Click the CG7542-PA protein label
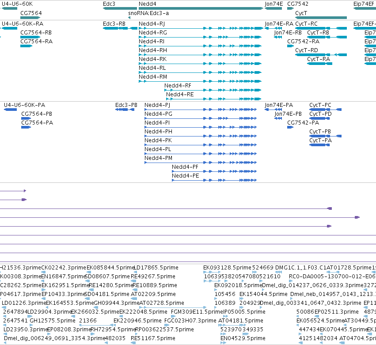This screenshot has height=345, width=376. coord(303,123)
